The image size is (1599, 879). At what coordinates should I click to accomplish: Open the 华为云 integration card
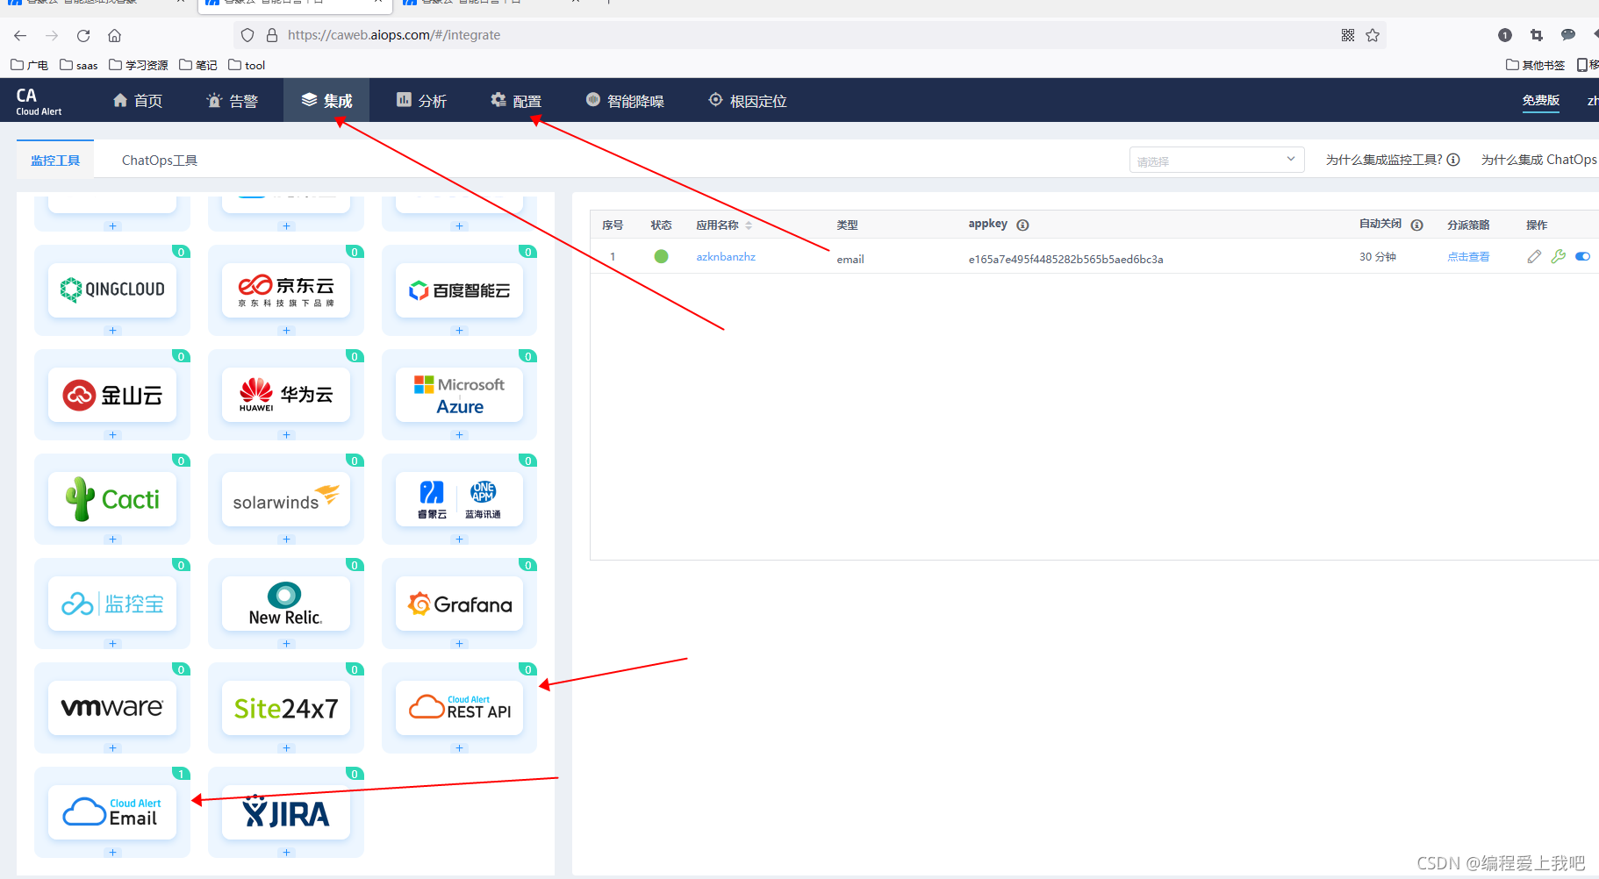[x=286, y=395]
